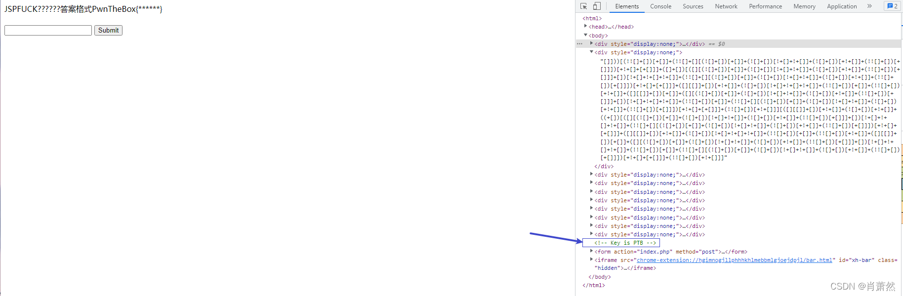Select the Key is PTB comment line

625,243
